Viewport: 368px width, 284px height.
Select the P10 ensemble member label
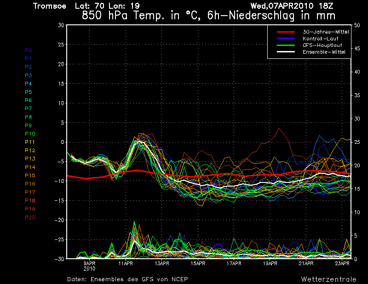(x=29, y=134)
